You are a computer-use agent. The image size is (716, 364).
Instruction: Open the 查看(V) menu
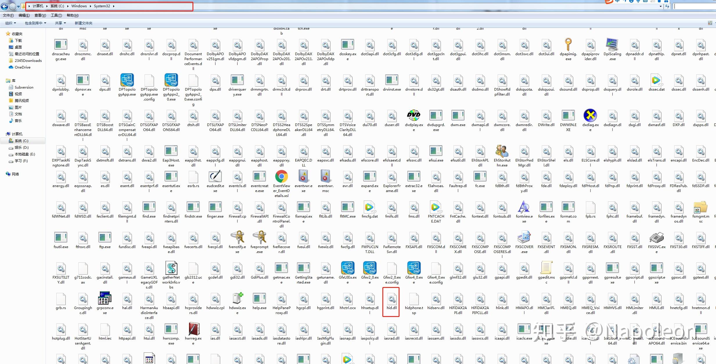point(40,15)
